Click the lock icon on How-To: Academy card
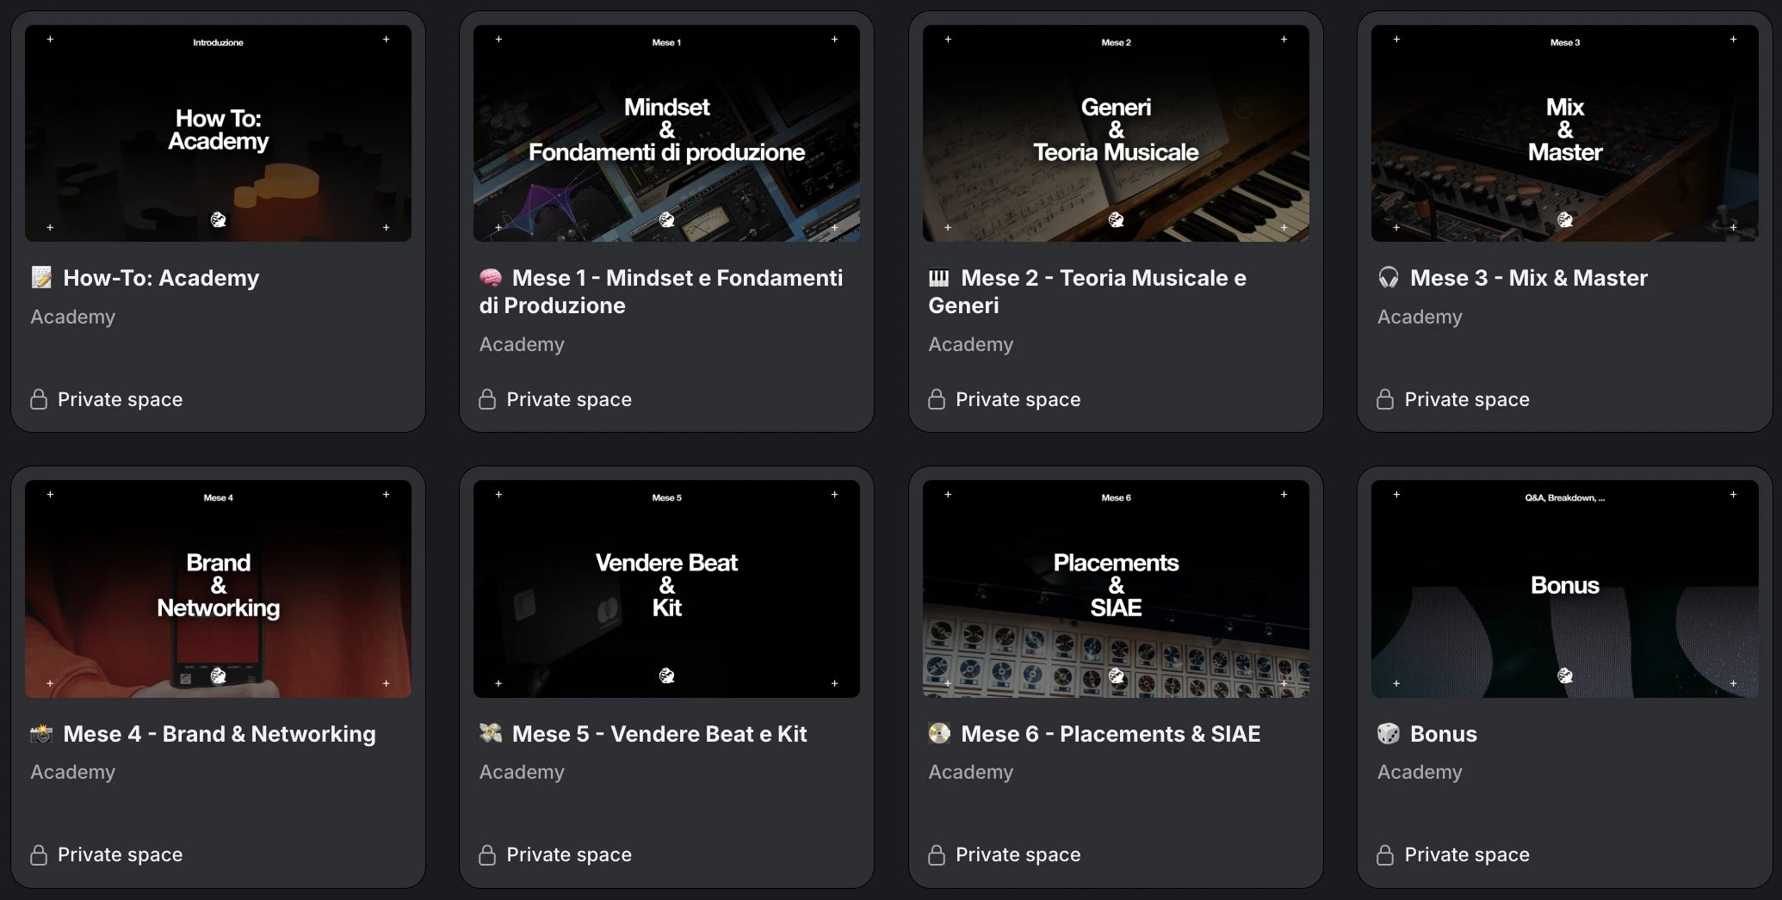Screen dimensions: 1782x900 pos(39,399)
